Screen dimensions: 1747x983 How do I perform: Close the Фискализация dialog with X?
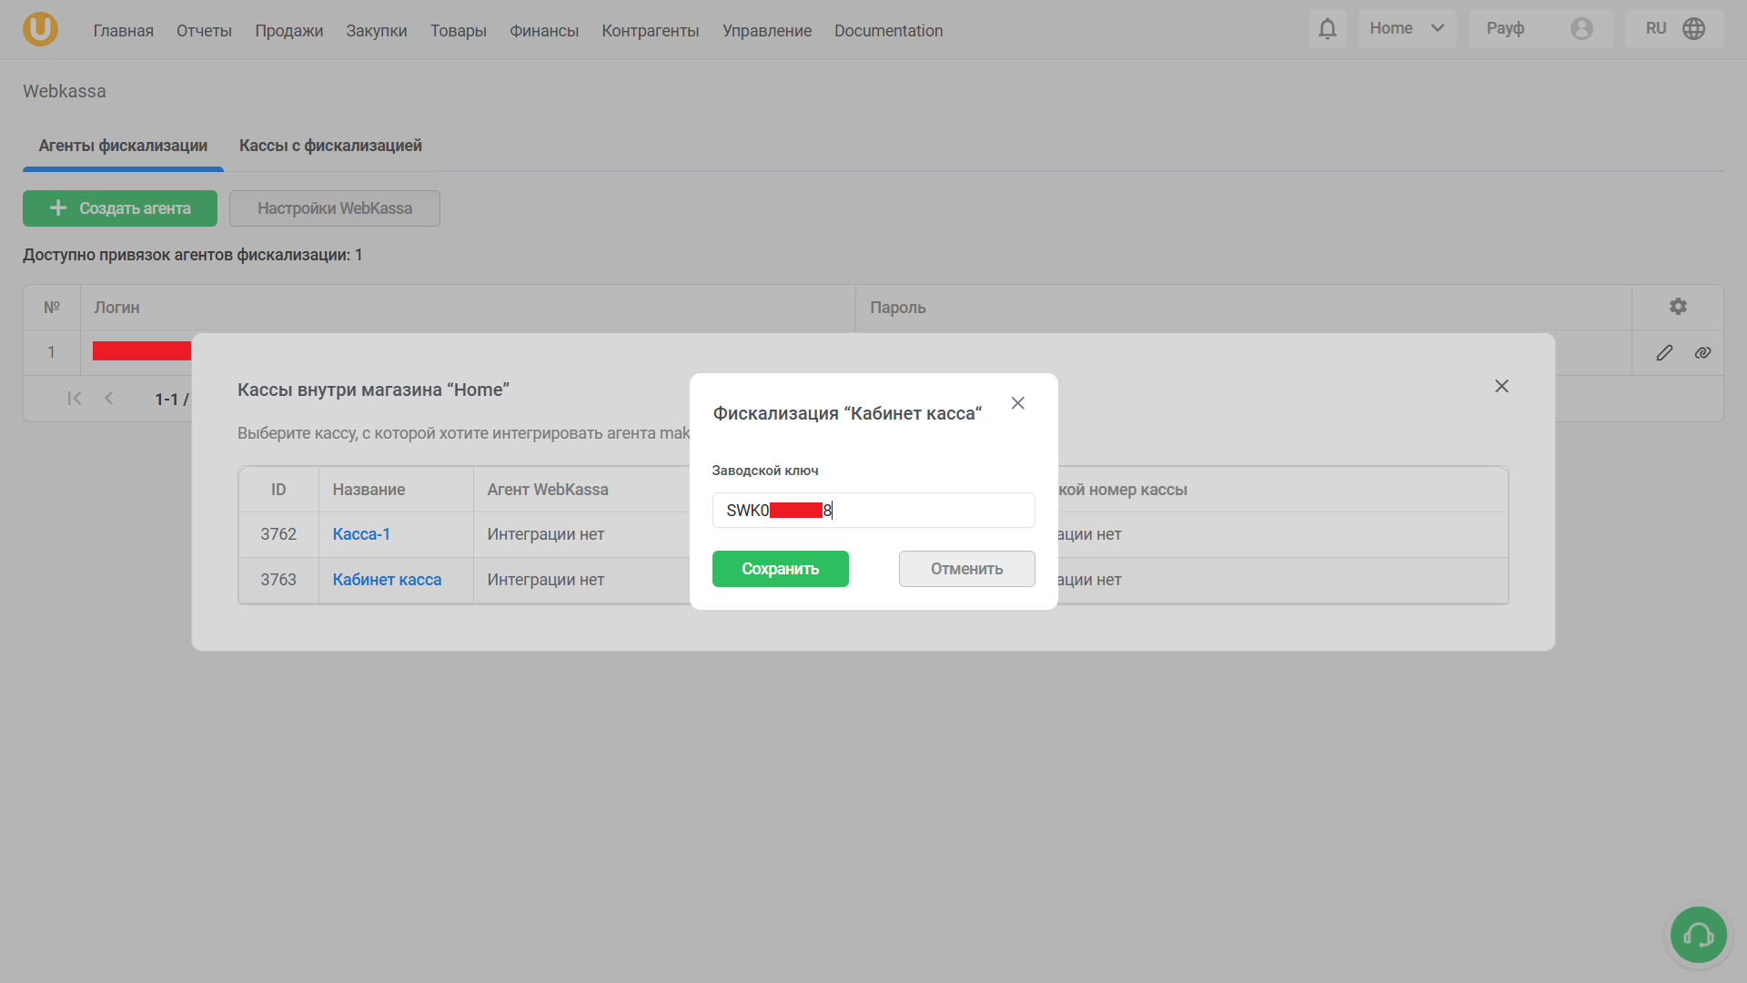[1017, 403]
